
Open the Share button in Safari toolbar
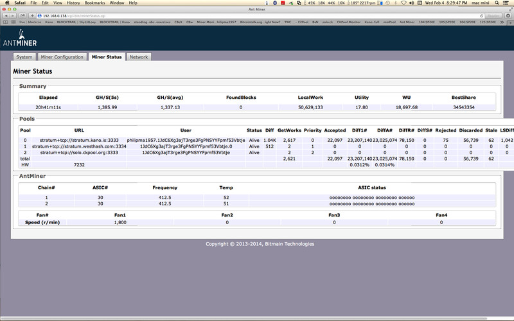[22, 15]
